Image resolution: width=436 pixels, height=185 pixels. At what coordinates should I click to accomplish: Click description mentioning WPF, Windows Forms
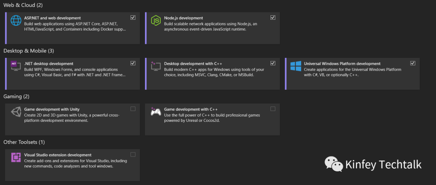(x=75, y=72)
